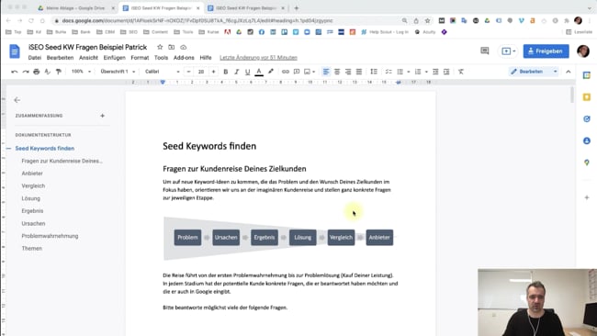Go to Seed Keywords finden heading
Screen dimensions: 597x336
coord(45,149)
